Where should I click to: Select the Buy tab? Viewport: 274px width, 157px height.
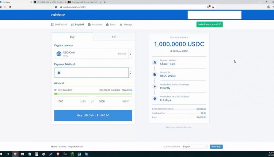pos(72,37)
